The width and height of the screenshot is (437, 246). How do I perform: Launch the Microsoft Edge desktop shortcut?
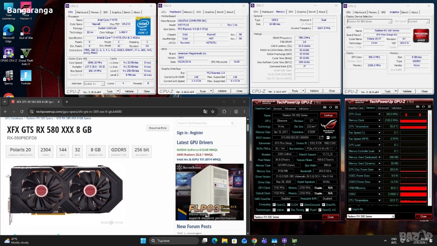click(x=9, y=34)
